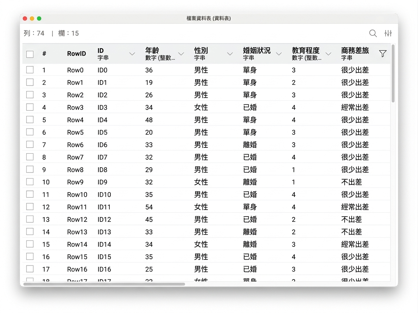Screen dimensions: 418x313
Task: Click the # column header
Action: 44,53
